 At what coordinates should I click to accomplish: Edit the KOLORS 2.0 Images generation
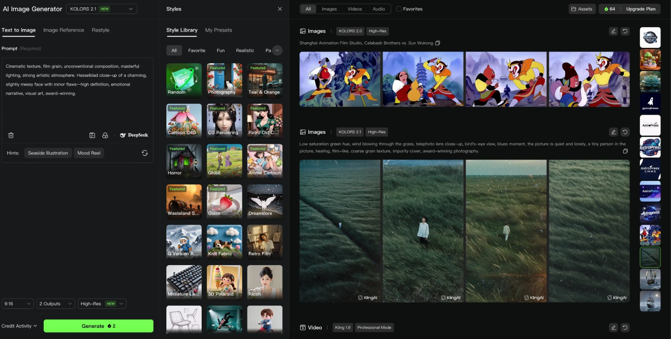click(x=613, y=31)
